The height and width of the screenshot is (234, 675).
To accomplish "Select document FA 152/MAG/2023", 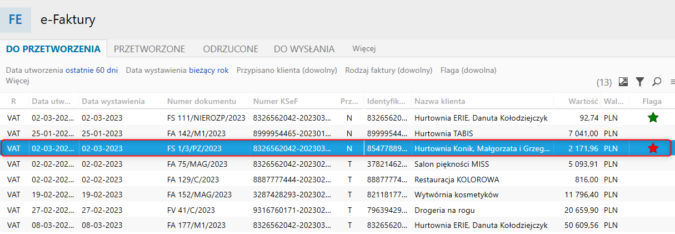I will click(x=199, y=195).
